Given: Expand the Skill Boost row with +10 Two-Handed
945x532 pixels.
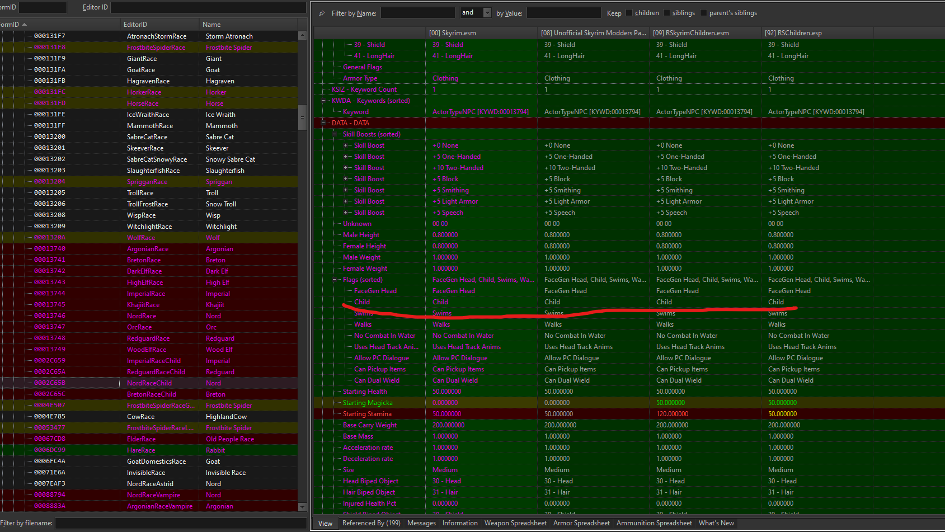Looking at the screenshot, I should [x=346, y=168].
